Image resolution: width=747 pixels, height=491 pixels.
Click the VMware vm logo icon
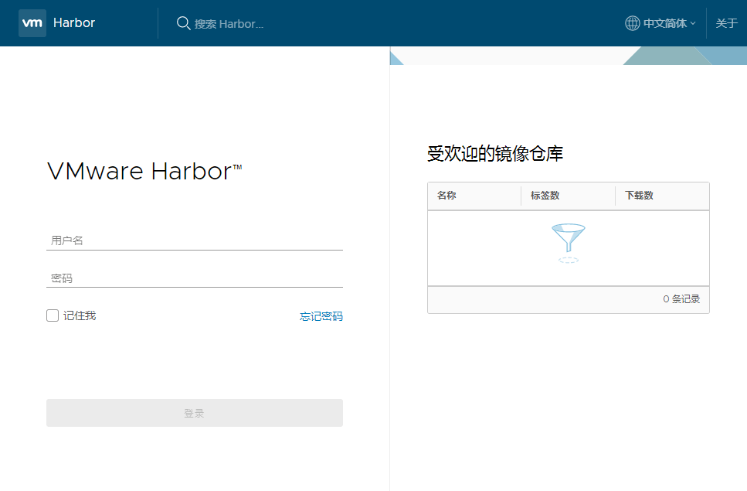(x=32, y=23)
